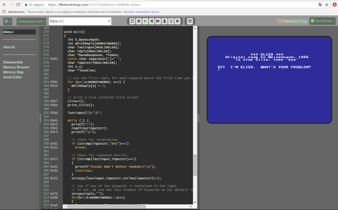
Task: Click the Commodore 64 emulator screen
Action: point(269,80)
